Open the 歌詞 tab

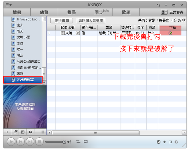[x=126, y=12]
